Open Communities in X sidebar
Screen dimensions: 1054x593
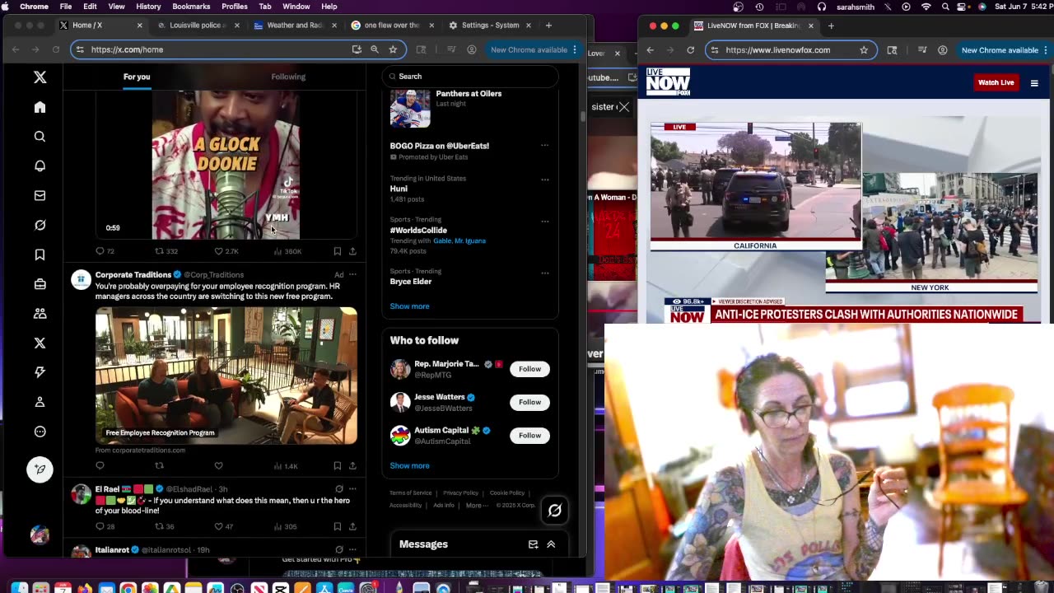(40, 313)
